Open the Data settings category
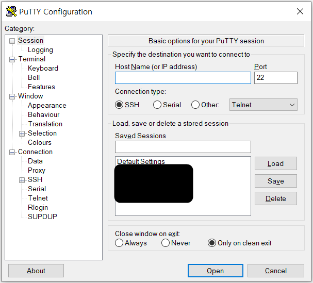The image size is (313, 283). 35,161
